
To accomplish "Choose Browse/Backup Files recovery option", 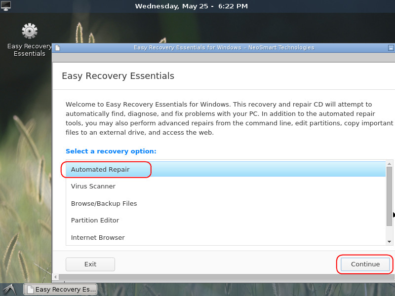I will tap(226, 203).
